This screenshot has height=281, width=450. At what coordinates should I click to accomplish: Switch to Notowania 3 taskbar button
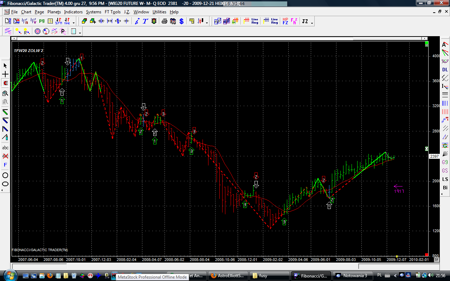coord(352,276)
